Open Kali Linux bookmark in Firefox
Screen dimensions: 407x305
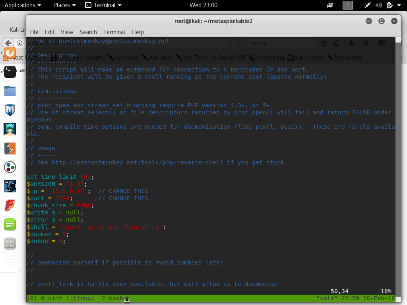tap(124, 58)
